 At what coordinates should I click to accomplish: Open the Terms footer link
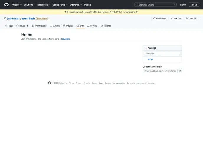[x=72, y=83]
